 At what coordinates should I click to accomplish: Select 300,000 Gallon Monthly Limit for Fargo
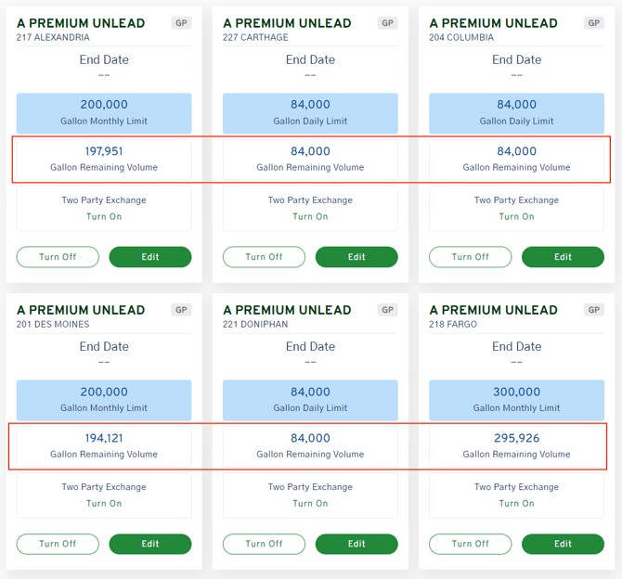point(516,399)
